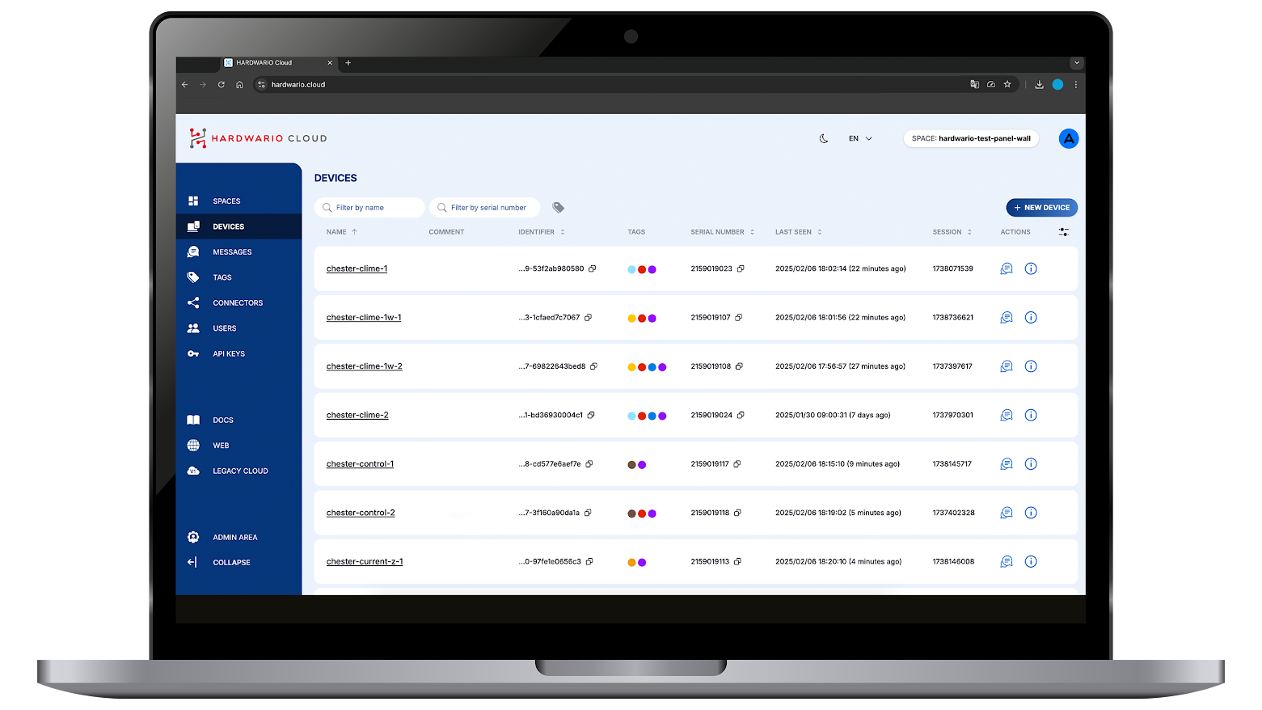Screen dimensions: 1262x710
Task: Click brown tag dot of chester-control-1
Action: (x=631, y=465)
